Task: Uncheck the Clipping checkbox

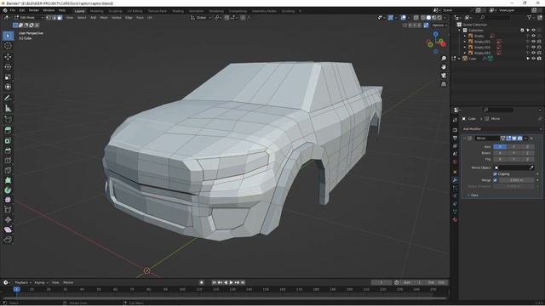Action: 496,173
